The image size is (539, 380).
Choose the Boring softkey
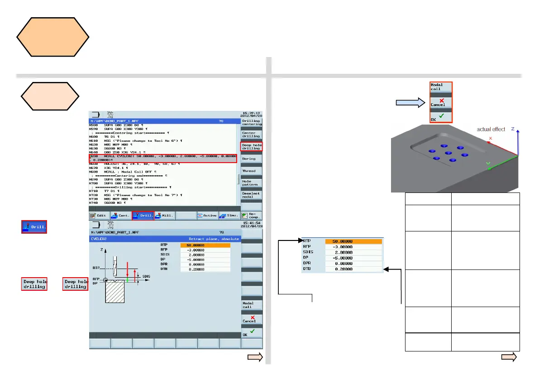click(251, 159)
